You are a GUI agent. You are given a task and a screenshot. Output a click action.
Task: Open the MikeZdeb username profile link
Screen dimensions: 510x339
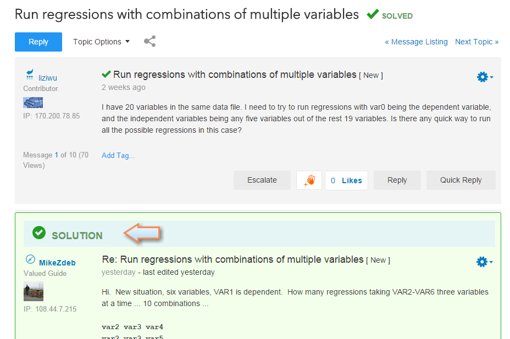point(57,263)
